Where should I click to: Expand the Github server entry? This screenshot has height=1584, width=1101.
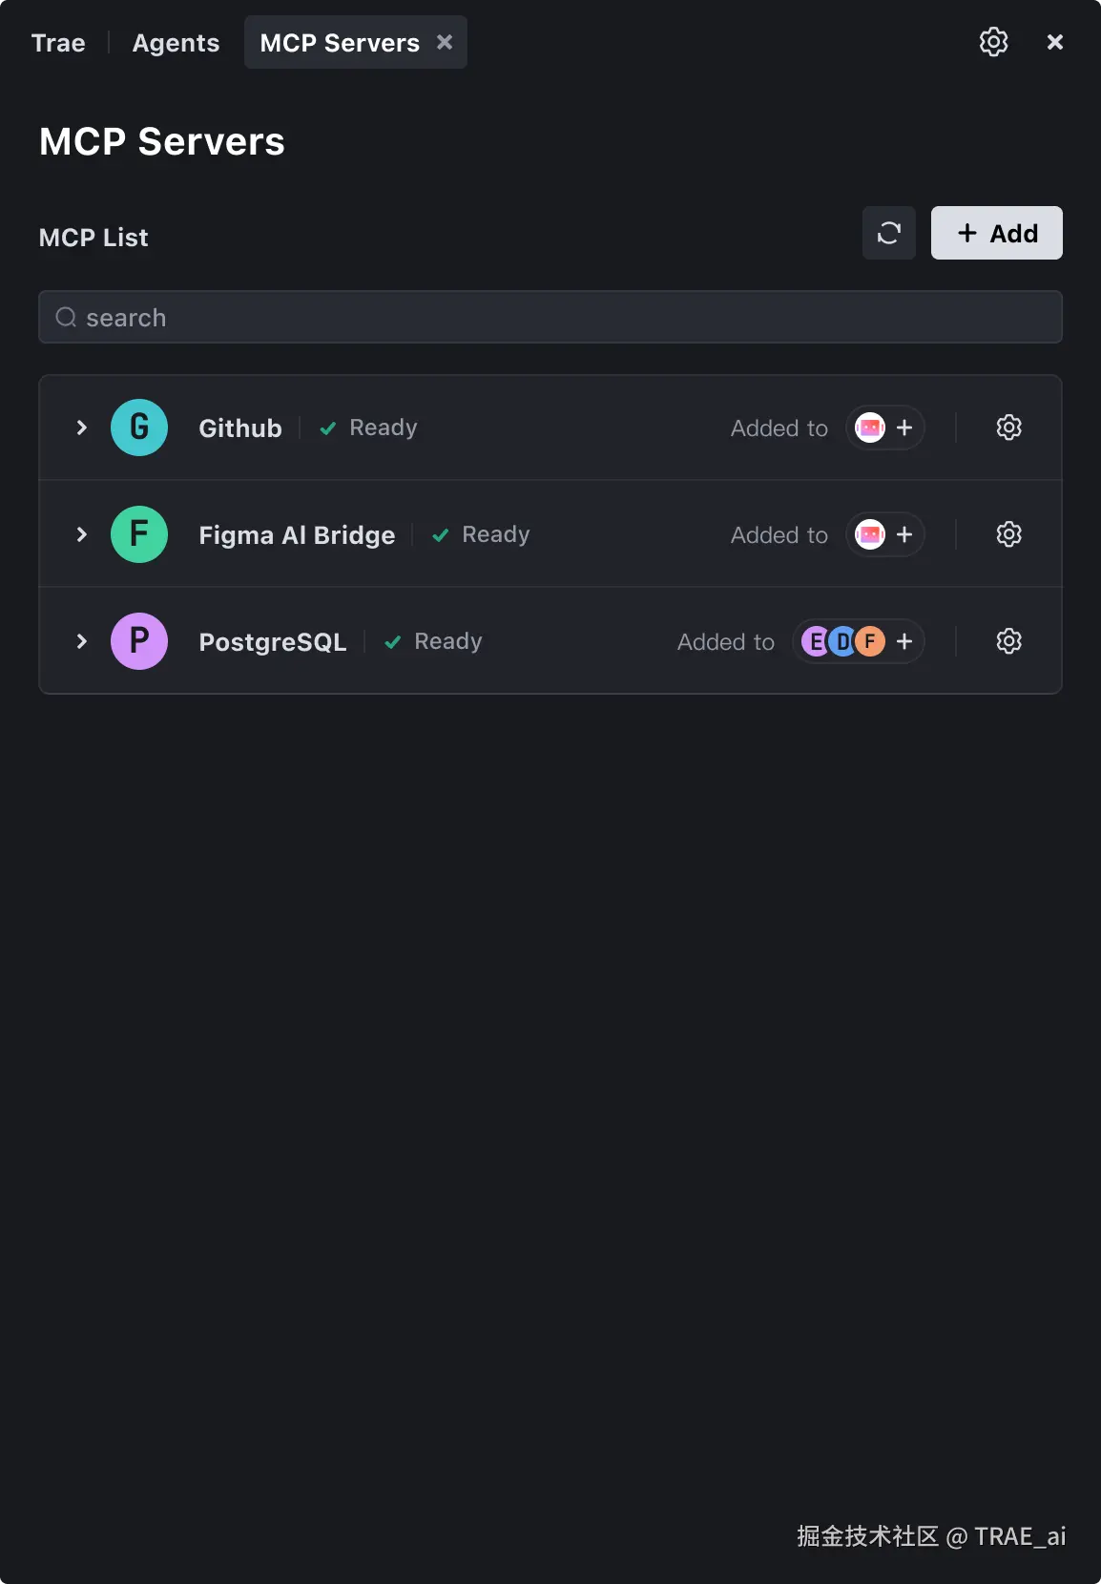tap(82, 427)
